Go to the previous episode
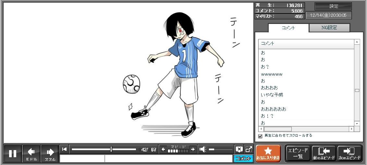This screenshot has width=367, height=165. (324, 153)
